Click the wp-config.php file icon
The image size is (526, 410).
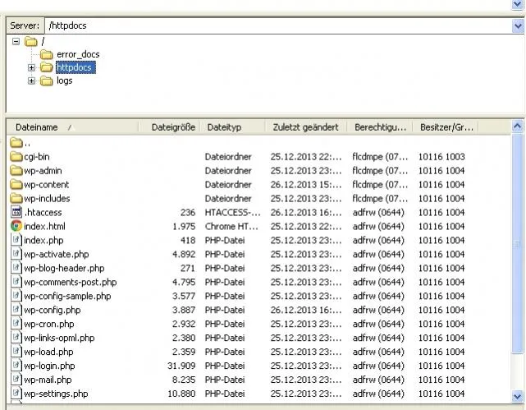[x=16, y=310]
